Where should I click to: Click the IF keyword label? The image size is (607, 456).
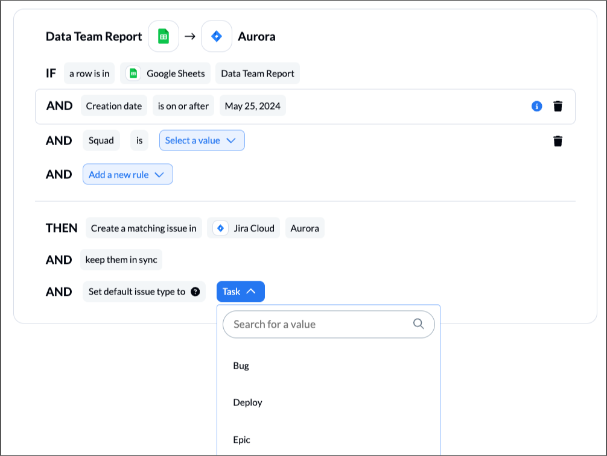tap(51, 73)
